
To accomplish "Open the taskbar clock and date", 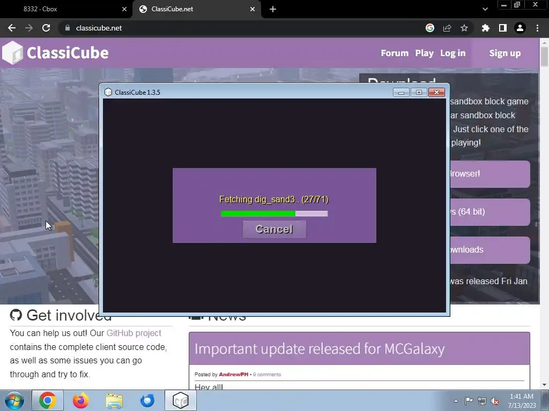I will (x=522, y=401).
